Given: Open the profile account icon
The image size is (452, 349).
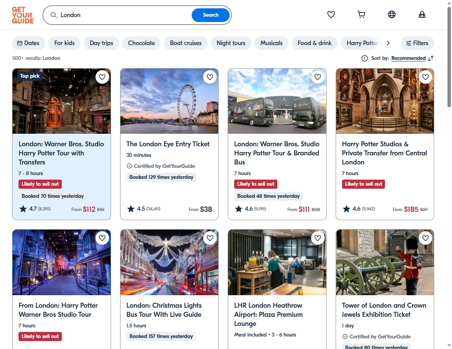Looking at the screenshot, I should pos(422,14).
